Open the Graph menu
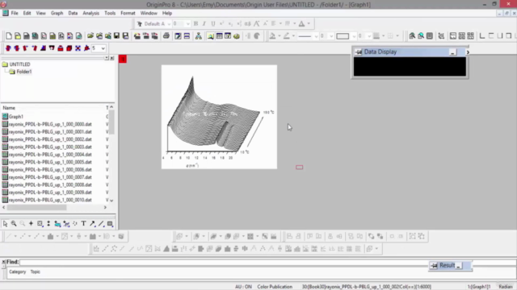This screenshot has width=517, height=290. (57, 13)
